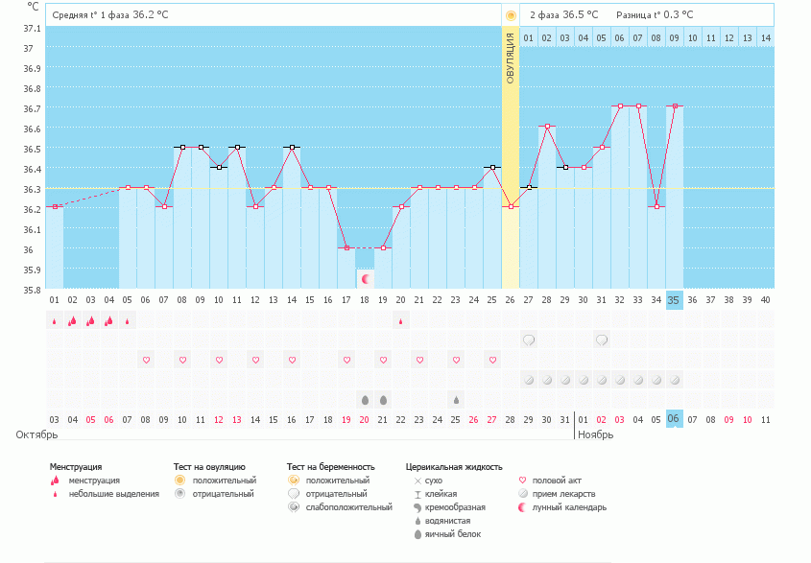Screen dimensions: 811x563
Task: Click the 'лунный календарь' legend entry
Action: [570, 507]
